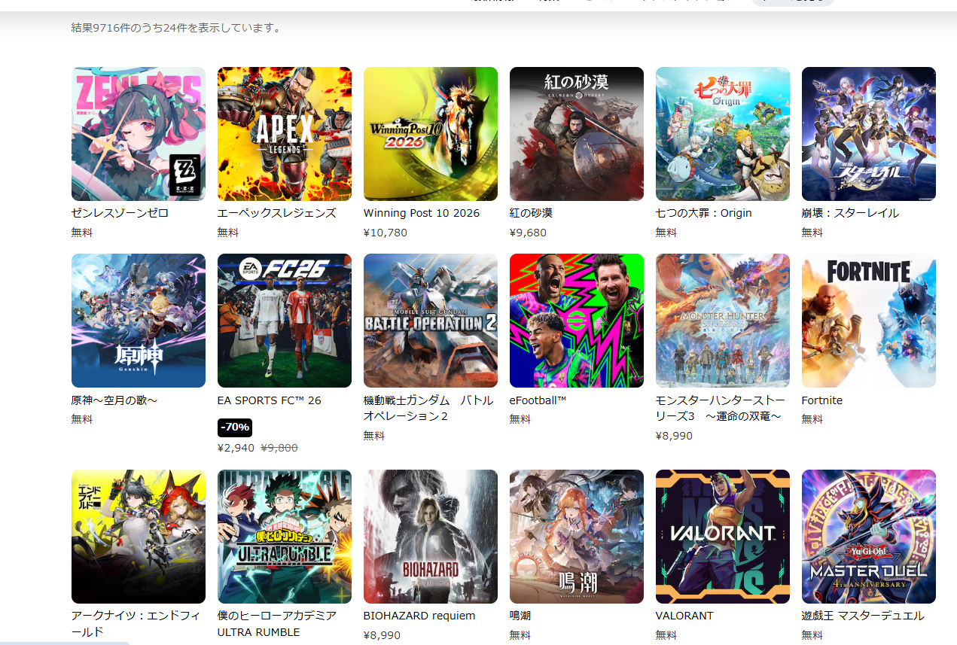The width and height of the screenshot is (957, 645).
Task: Click the Fortnite title text
Action: [x=822, y=400]
